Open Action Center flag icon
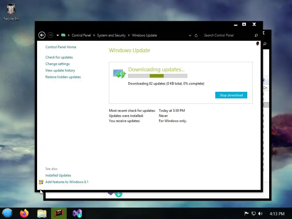The width and height of the screenshot is (292, 219). pyautogui.click(x=246, y=214)
